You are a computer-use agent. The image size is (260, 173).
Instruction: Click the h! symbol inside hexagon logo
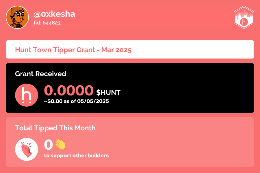click(244, 22)
